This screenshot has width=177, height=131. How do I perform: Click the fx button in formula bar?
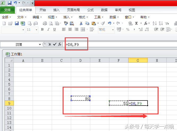[x=60, y=44]
